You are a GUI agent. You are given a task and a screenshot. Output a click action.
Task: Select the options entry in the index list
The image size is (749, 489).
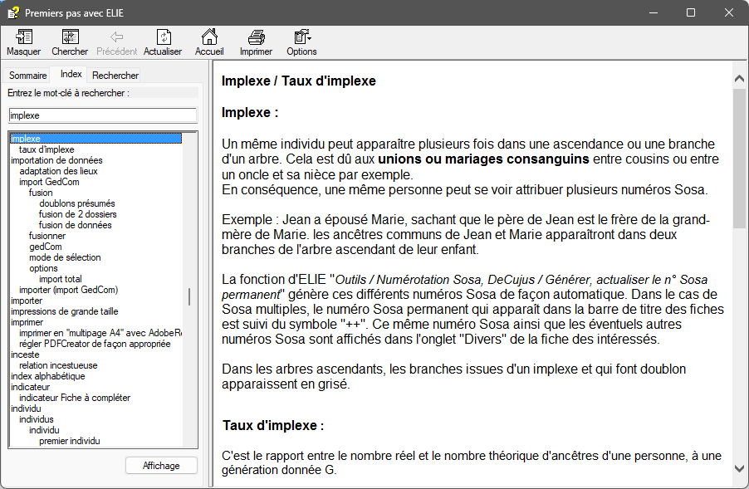click(x=43, y=268)
